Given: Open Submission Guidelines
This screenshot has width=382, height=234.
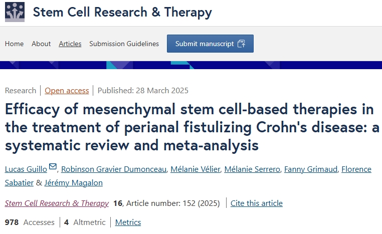Looking at the screenshot, I should tap(124, 44).
